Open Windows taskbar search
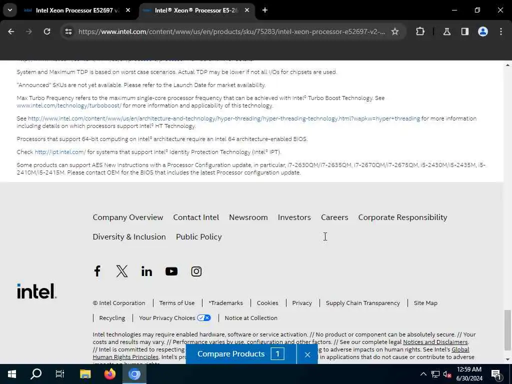The height and width of the screenshot is (384, 512). (x=36, y=374)
